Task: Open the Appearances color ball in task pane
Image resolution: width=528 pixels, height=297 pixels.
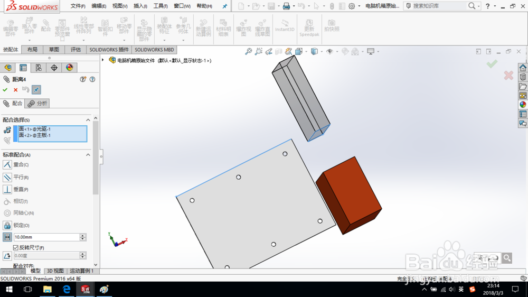Action: tap(523, 105)
